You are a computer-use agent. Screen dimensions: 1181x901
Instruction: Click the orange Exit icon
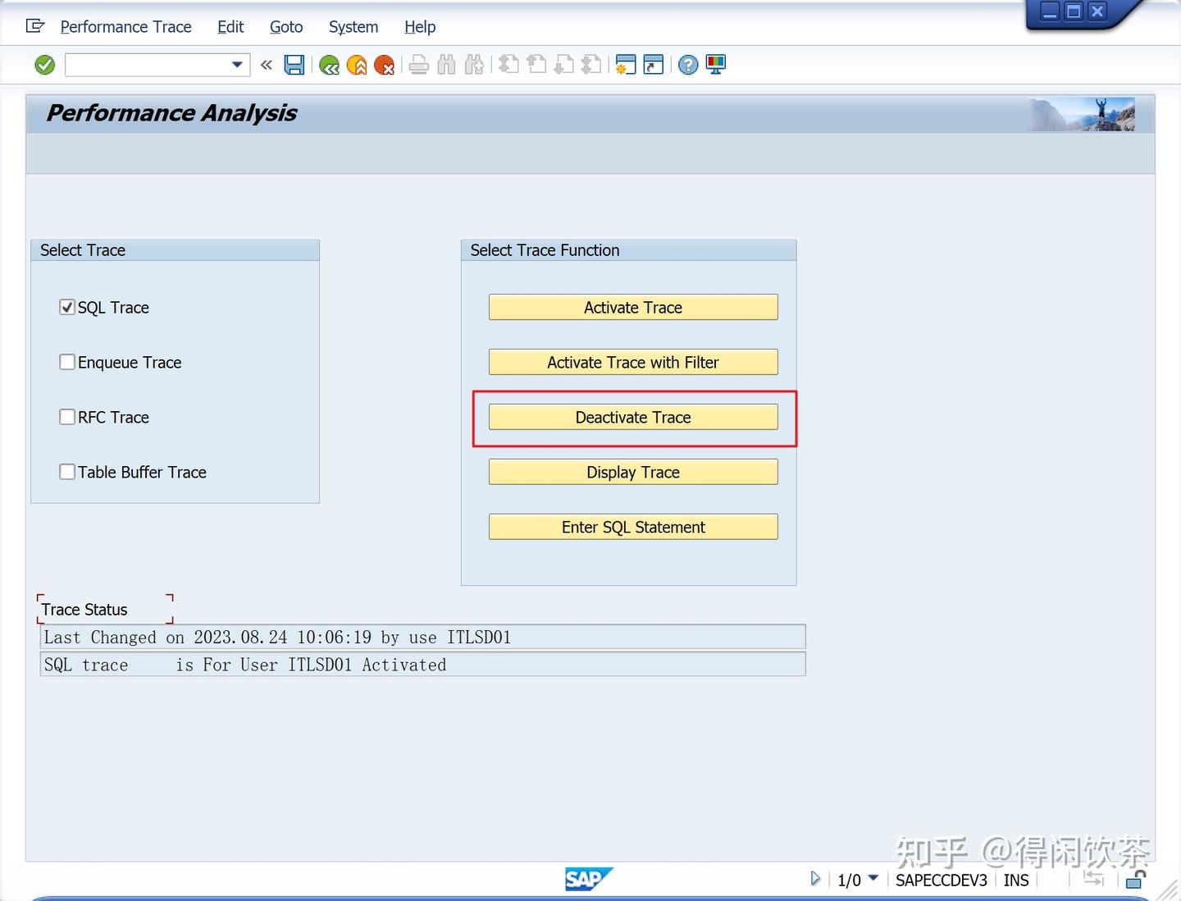coord(357,65)
